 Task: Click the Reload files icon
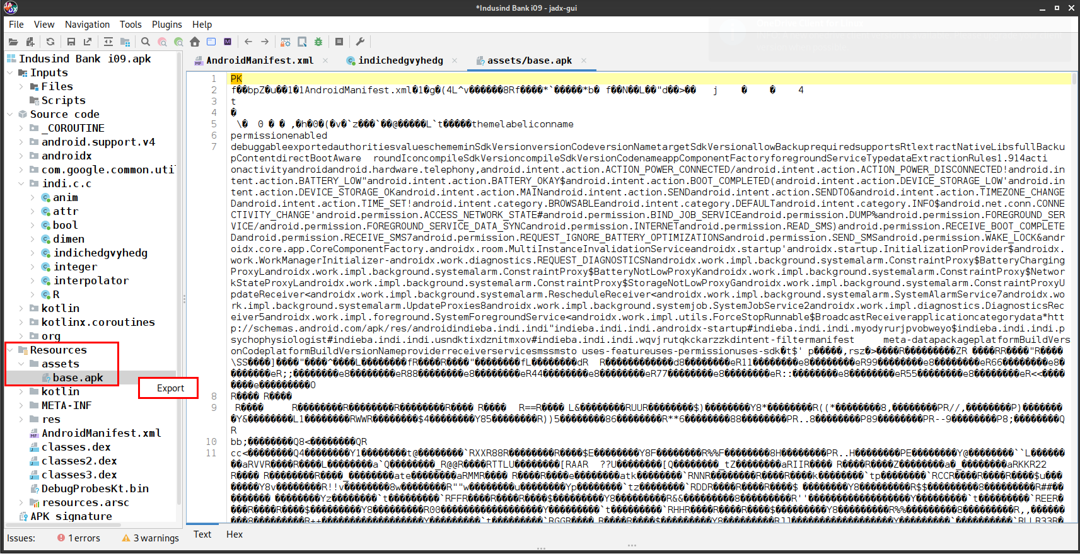click(x=50, y=42)
